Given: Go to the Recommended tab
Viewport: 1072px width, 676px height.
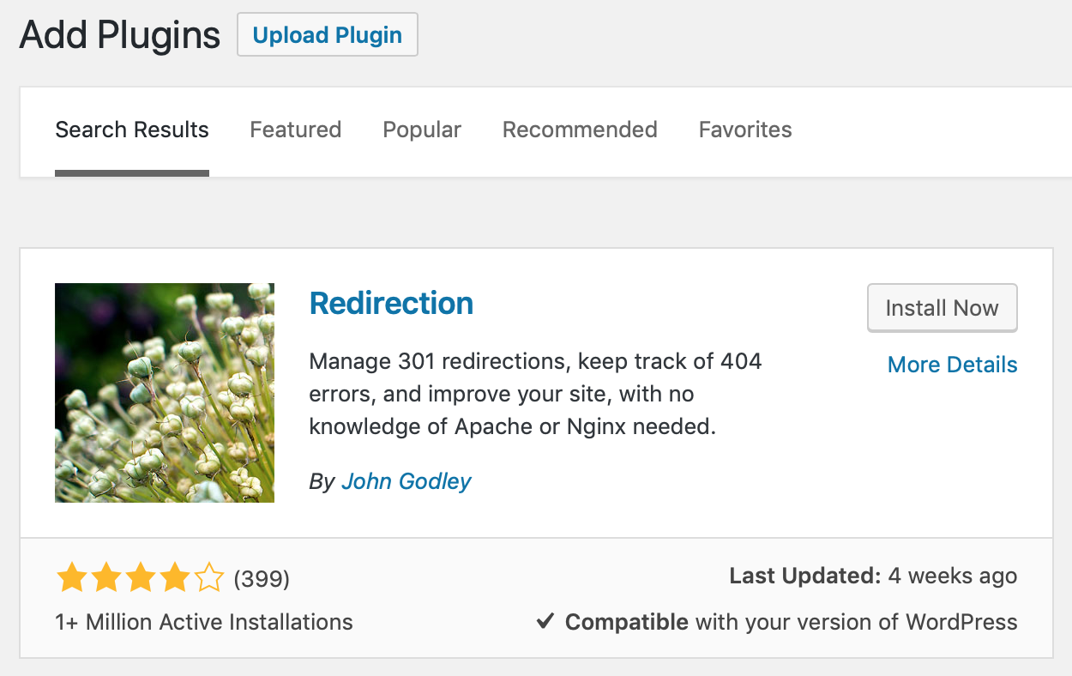Looking at the screenshot, I should coord(580,130).
